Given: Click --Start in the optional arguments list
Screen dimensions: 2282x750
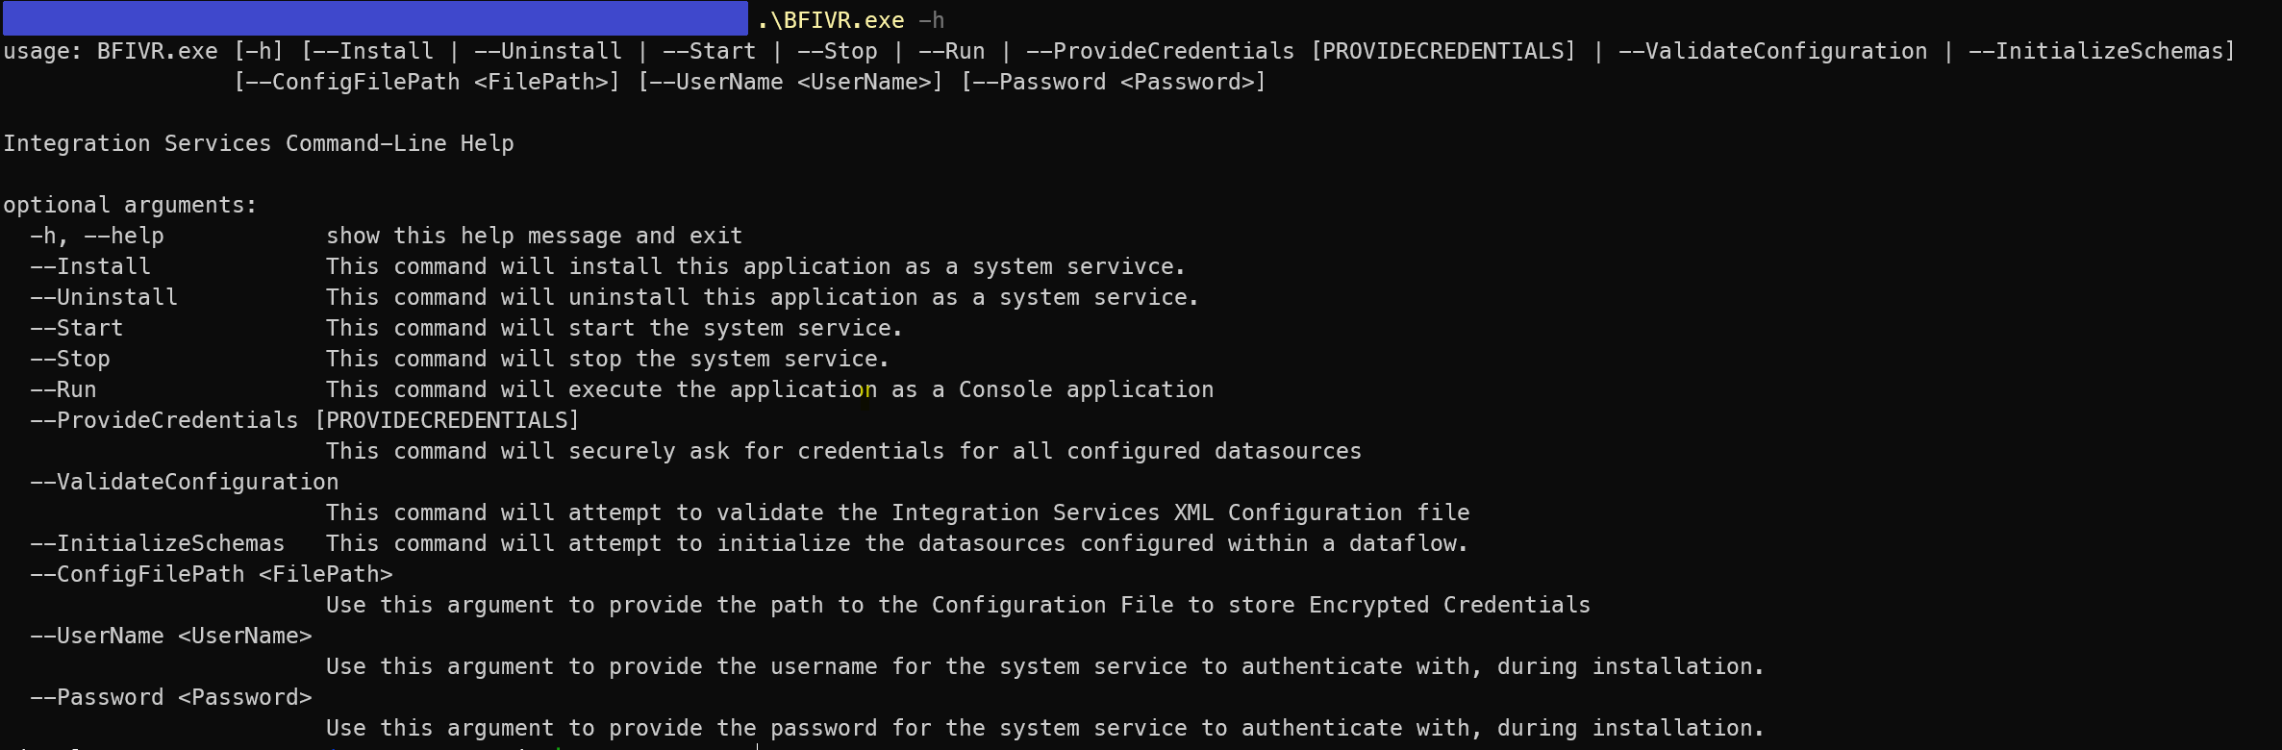Looking at the screenshot, I should point(77,328).
